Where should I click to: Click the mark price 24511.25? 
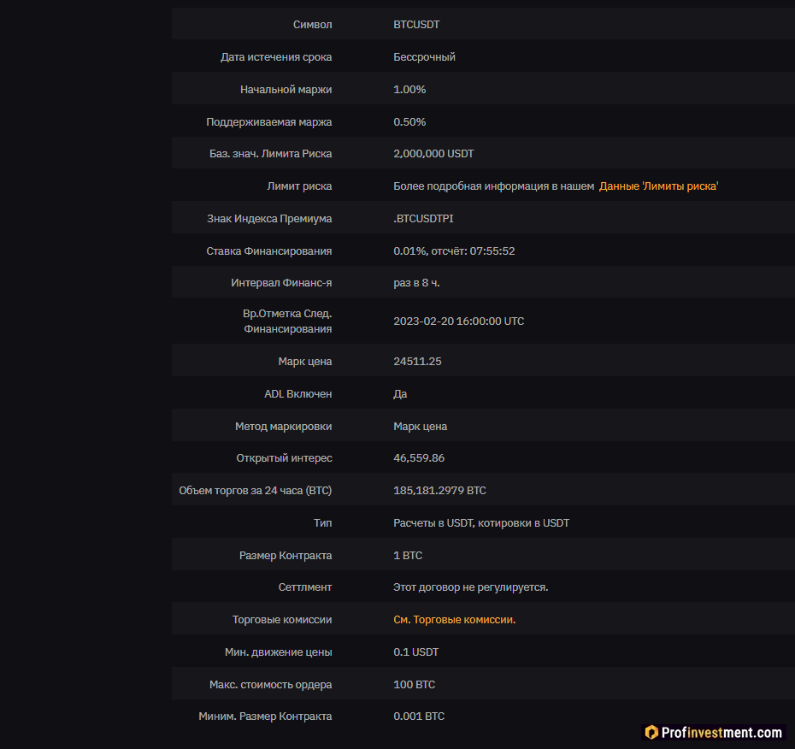[417, 362]
